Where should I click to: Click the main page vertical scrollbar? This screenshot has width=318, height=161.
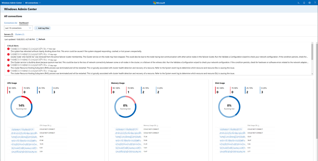(x=317, y=91)
